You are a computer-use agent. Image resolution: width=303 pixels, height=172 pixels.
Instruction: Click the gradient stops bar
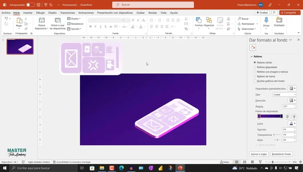[x=270, y=116]
